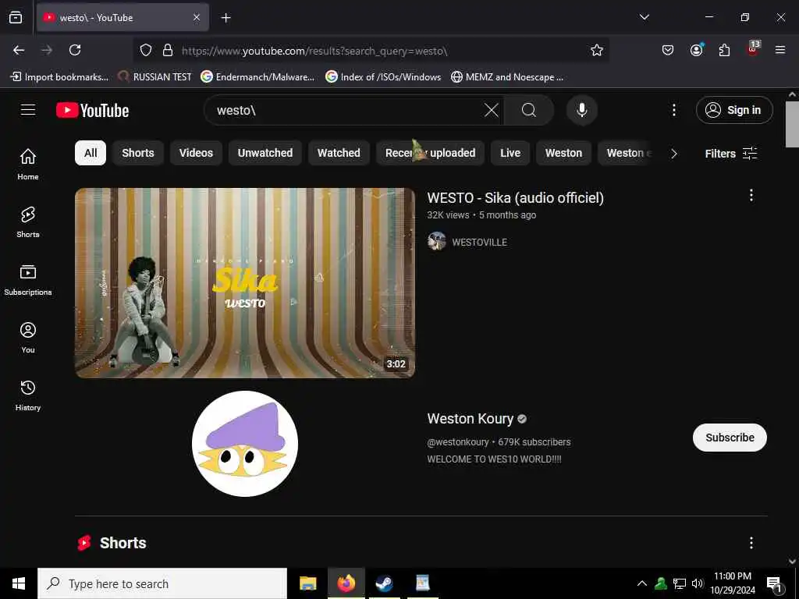Open the RUSSIAN TEST bookmark
The width and height of the screenshot is (799, 599).
(x=154, y=77)
